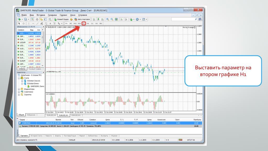This screenshot has width=268, height=151.
Task: Open the Графики menu
Action: pyautogui.click(x=52, y=15)
